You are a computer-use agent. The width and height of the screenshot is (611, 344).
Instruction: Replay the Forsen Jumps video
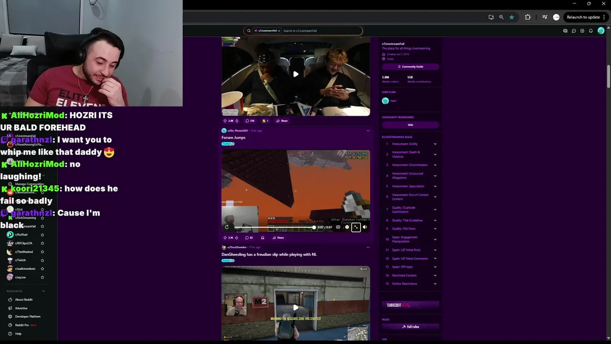[x=227, y=227]
